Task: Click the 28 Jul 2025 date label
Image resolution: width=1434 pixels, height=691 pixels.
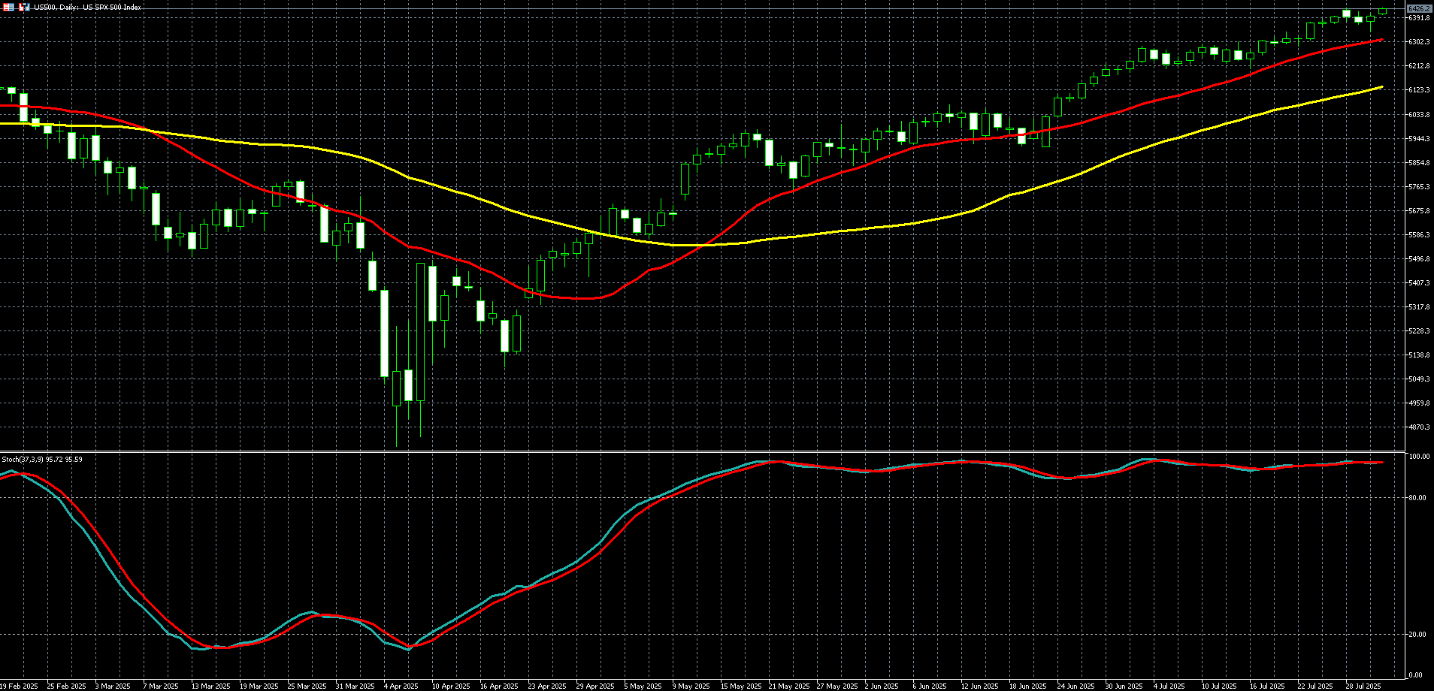Action: [1363, 686]
